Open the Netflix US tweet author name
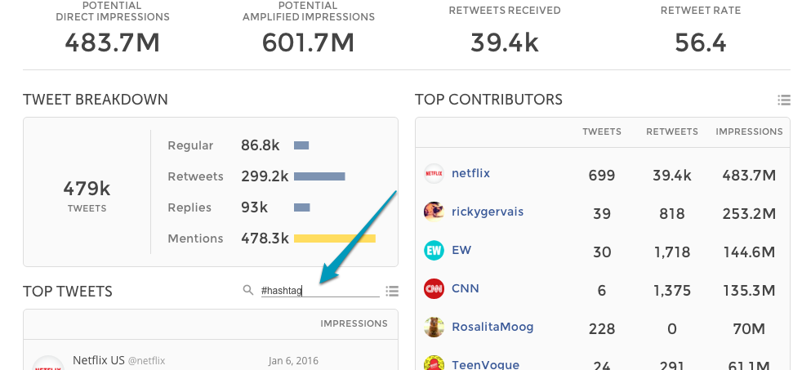Viewport: 802px width, 370px height. point(98,360)
